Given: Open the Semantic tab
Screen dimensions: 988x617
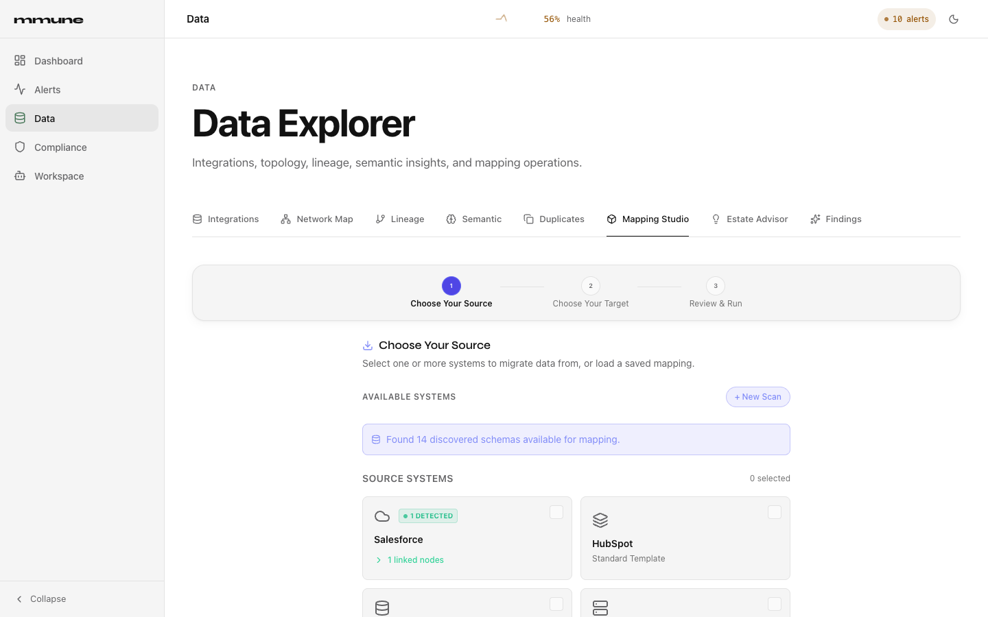Looking at the screenshot, I should (474, 219).
